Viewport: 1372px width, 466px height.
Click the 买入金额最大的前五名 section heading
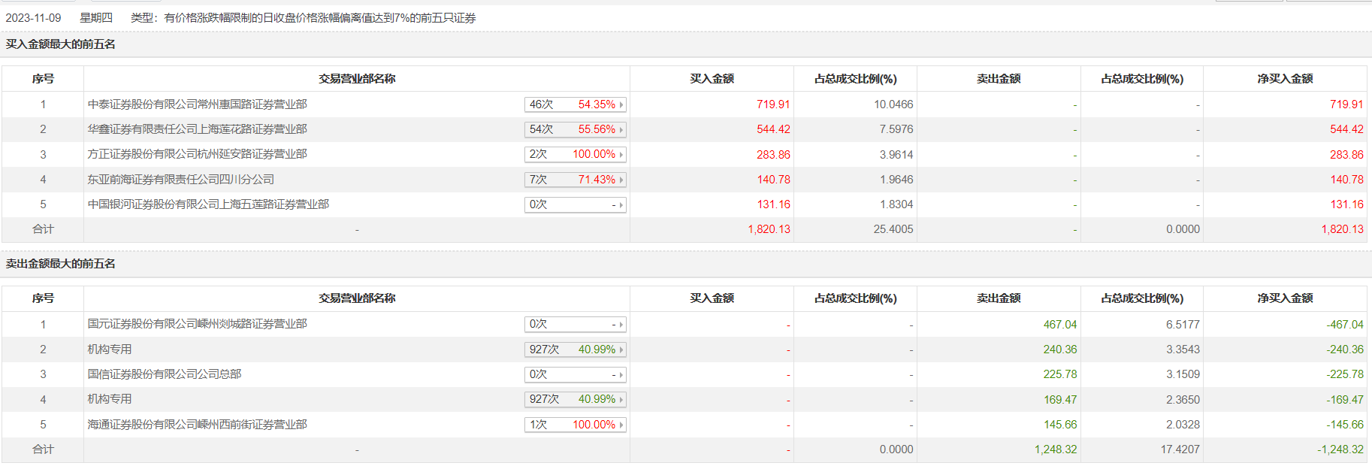coord(61,44)
